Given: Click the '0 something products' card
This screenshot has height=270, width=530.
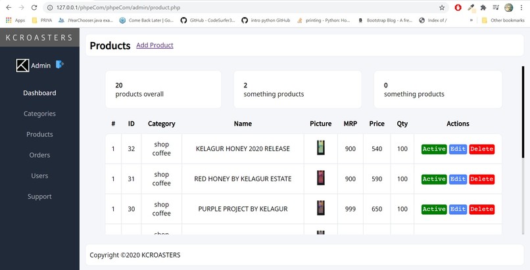Looking at the screenshot, I should pos(438,89).
